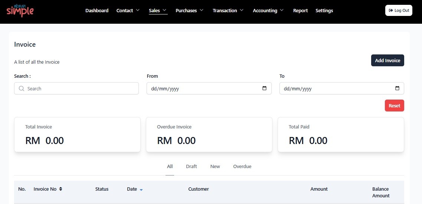The image size is (422, 204).
Task: Click the red Reset button
Action: 394,106
